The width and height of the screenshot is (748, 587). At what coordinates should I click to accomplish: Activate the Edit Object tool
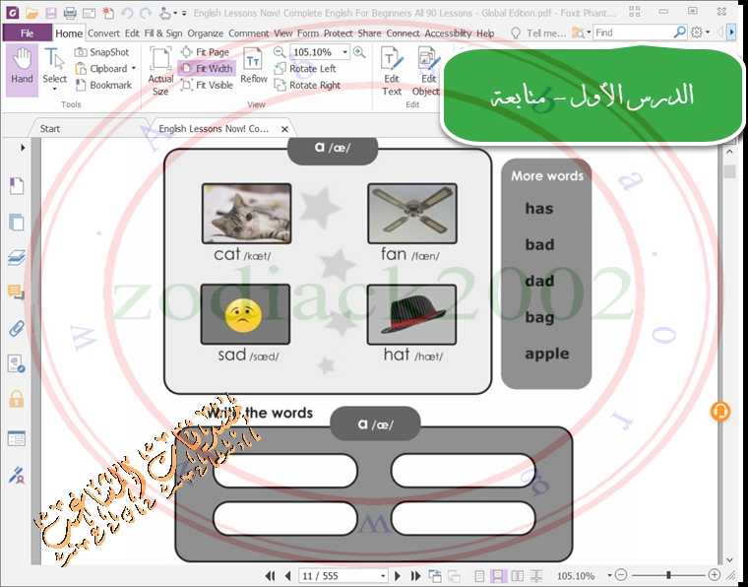coord(426,71)
